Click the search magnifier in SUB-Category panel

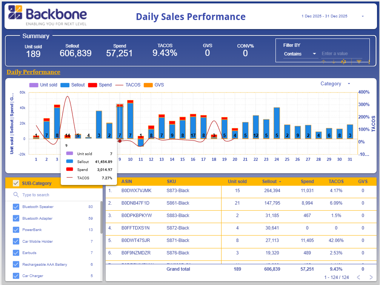(x=16, y=195)
